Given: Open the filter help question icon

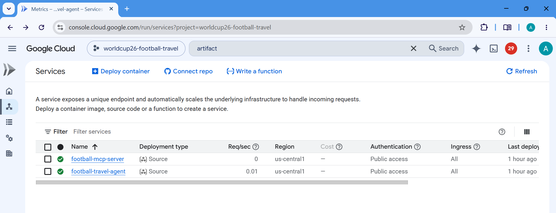Looking at the screenshot, I should pos(502,132).
